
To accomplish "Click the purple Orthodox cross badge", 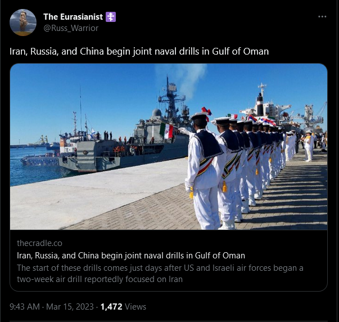I will (x=111, y=17).
